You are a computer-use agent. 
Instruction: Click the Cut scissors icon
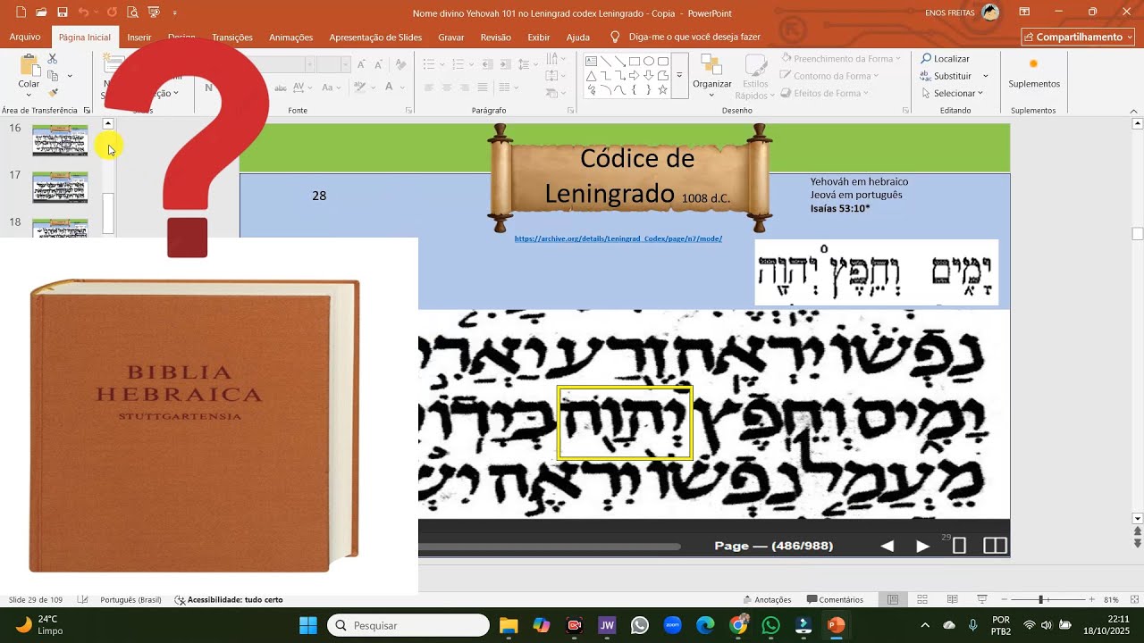(52, 59)
